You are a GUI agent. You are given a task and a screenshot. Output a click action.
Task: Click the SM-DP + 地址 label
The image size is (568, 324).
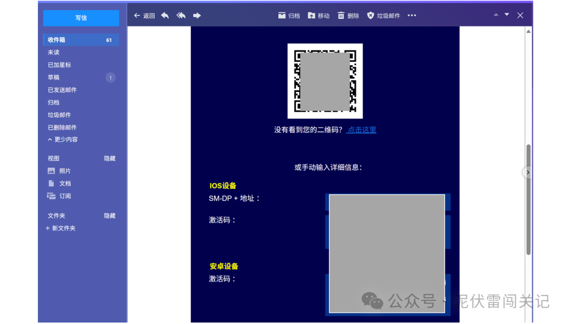(x=235, y=198)
